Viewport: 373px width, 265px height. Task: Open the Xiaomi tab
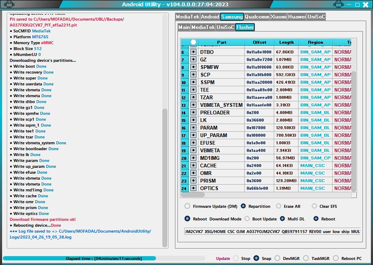point(278,17)
